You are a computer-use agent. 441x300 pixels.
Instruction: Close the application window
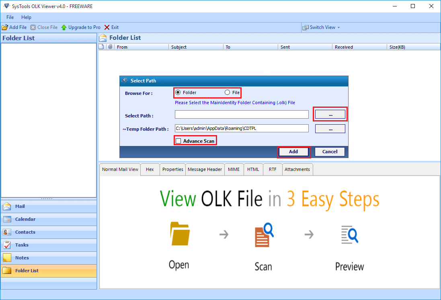(431, 6)
